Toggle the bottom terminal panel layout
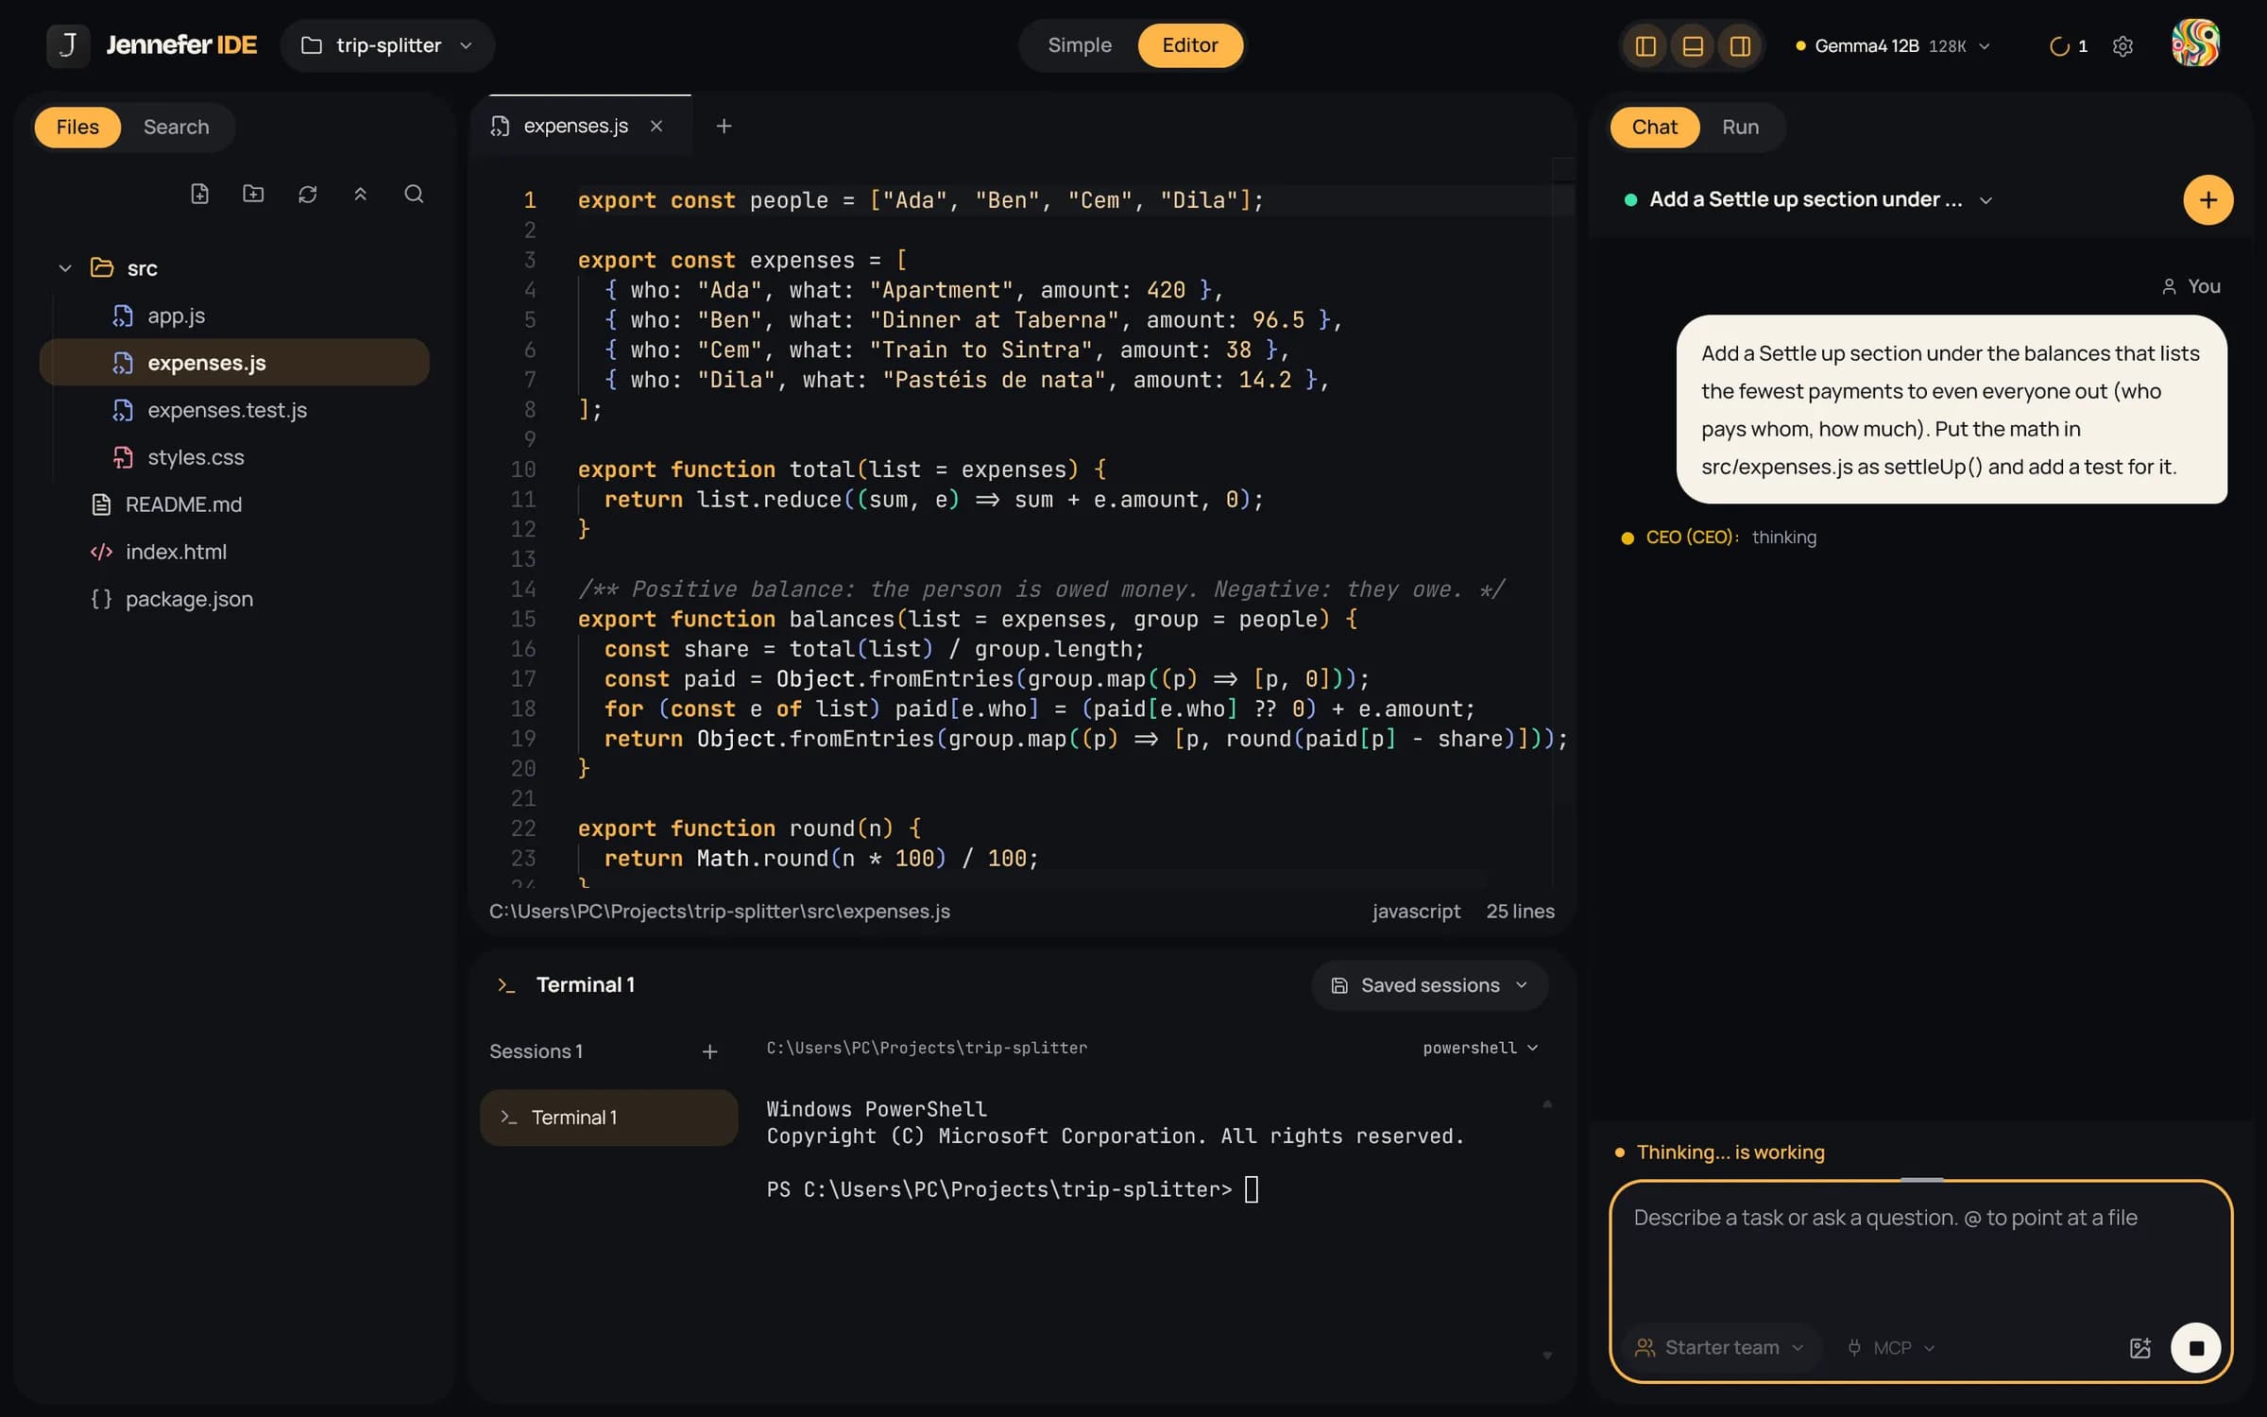Screen dimensions: 2267x1417 (x=1693, y=45)
